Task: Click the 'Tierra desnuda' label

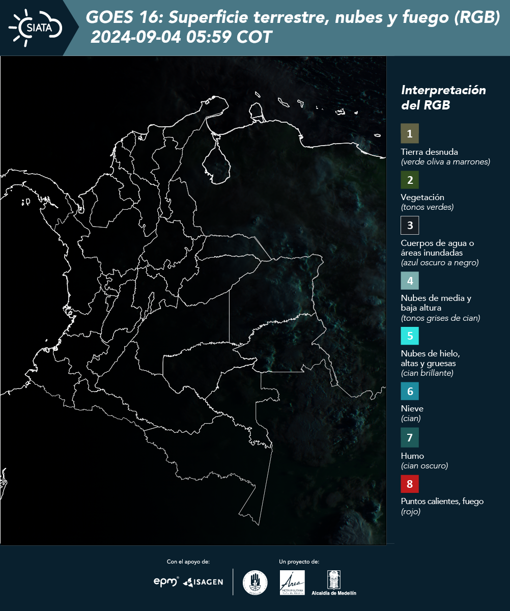Action: click(430, 152)
